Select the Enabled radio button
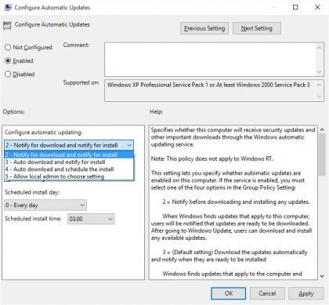329x305 pixels. click(x=8, y=61)
